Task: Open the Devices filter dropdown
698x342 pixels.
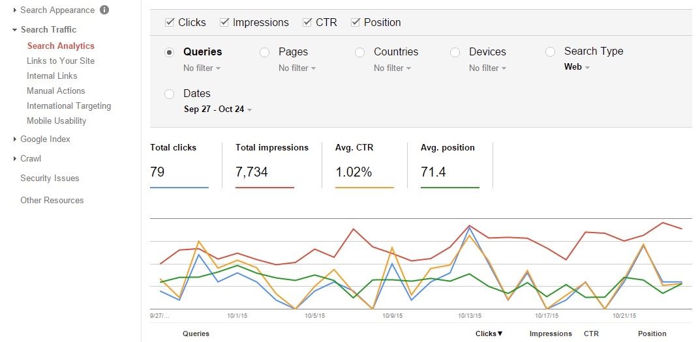Action: click(488, 68)
